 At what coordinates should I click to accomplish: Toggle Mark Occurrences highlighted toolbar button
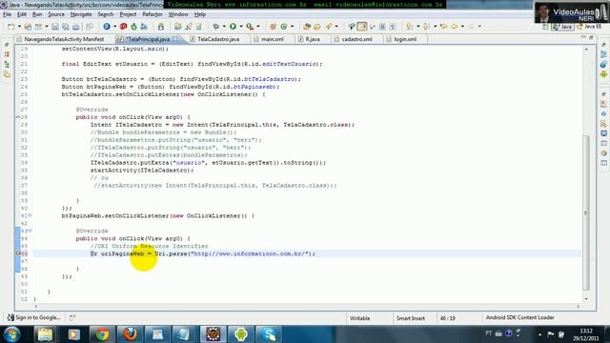point(362,27)
